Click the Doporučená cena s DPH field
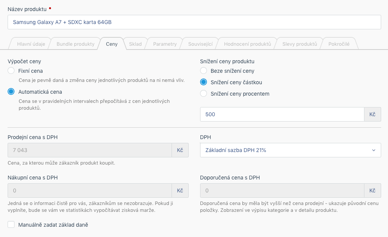The width and height of the screenshot is (388, 237). (282, 191)
